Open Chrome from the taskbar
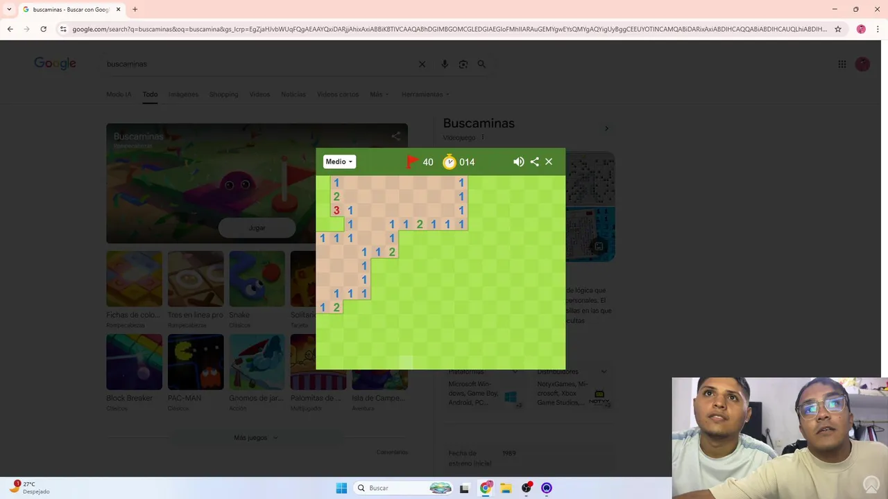Viewport: 888px width, 499px height. 486,488
